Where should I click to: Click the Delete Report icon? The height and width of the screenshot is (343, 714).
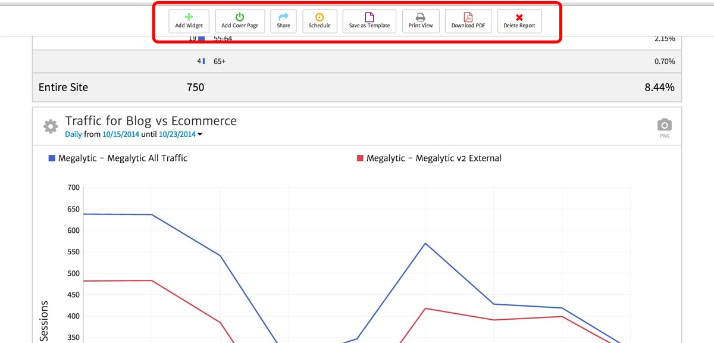coord(519,16)
